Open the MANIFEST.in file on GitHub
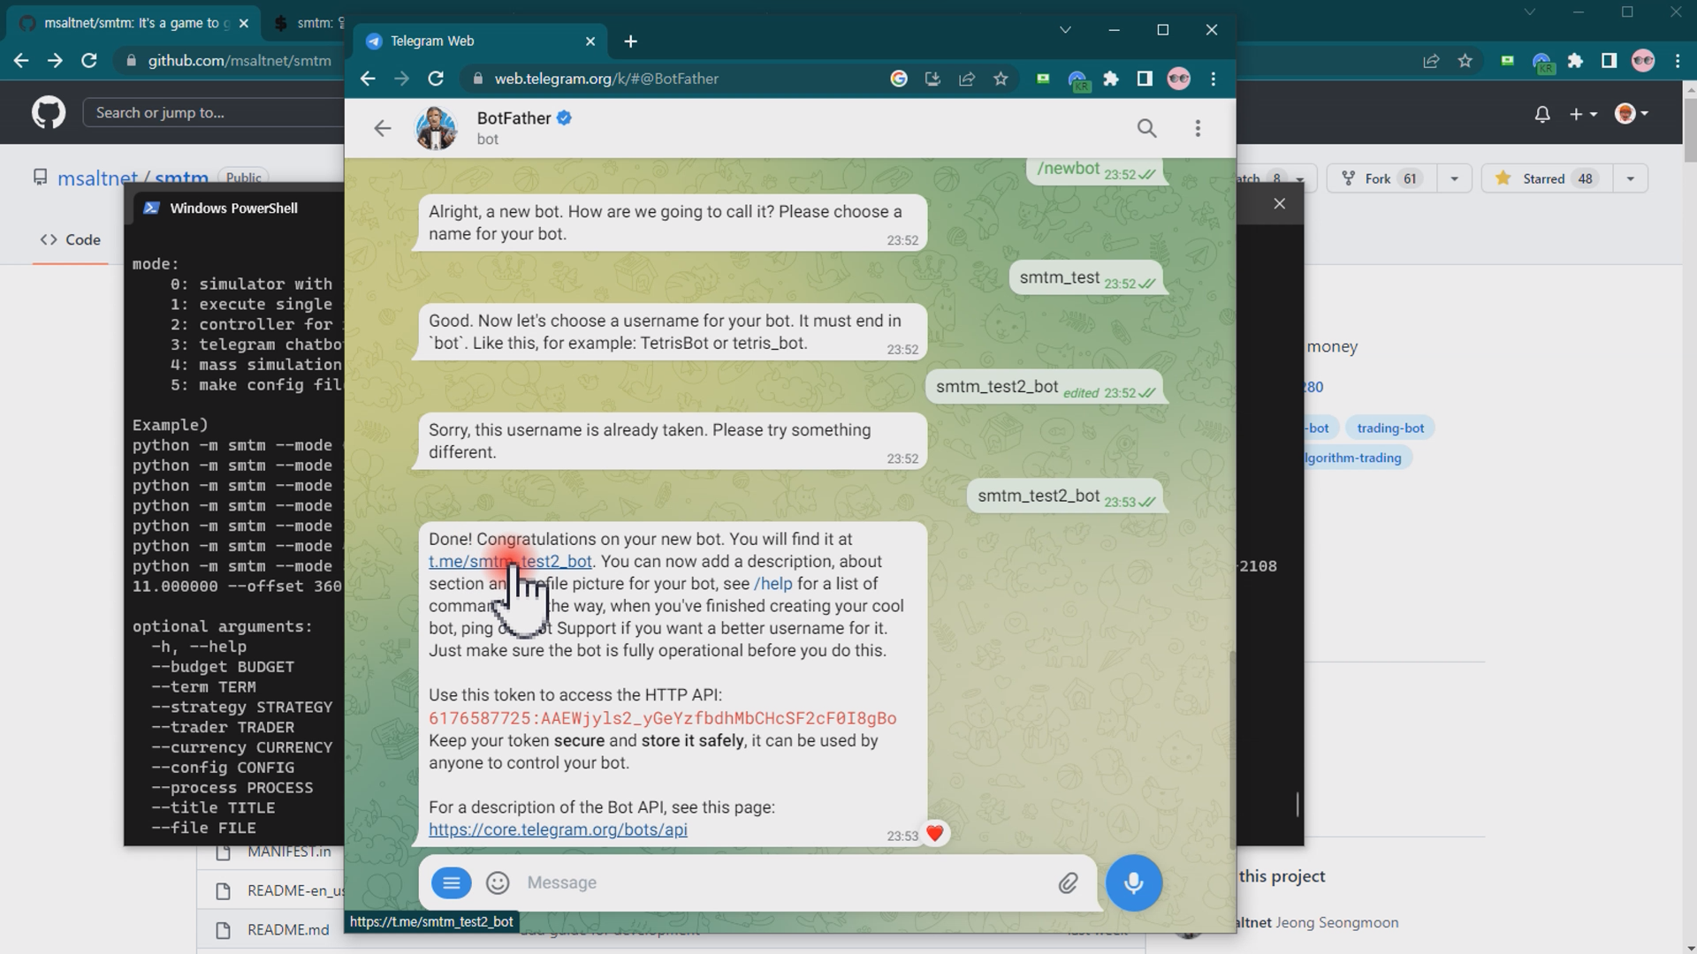 pyautogui.click(x=289, y=852)
